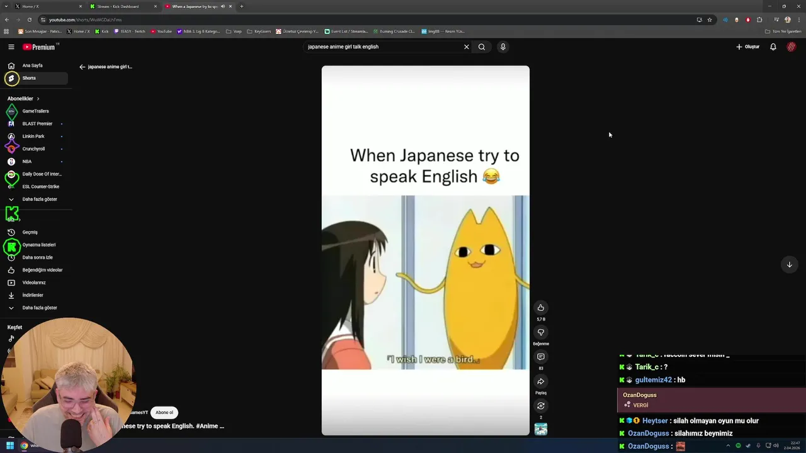Open the TEASY - Twitch bookmark
The width and height of the screenshot is (806, 453).
click(130, 31)
